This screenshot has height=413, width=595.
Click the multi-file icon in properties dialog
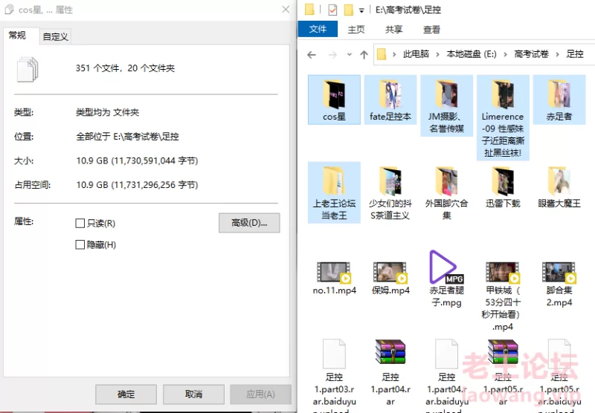28,69
